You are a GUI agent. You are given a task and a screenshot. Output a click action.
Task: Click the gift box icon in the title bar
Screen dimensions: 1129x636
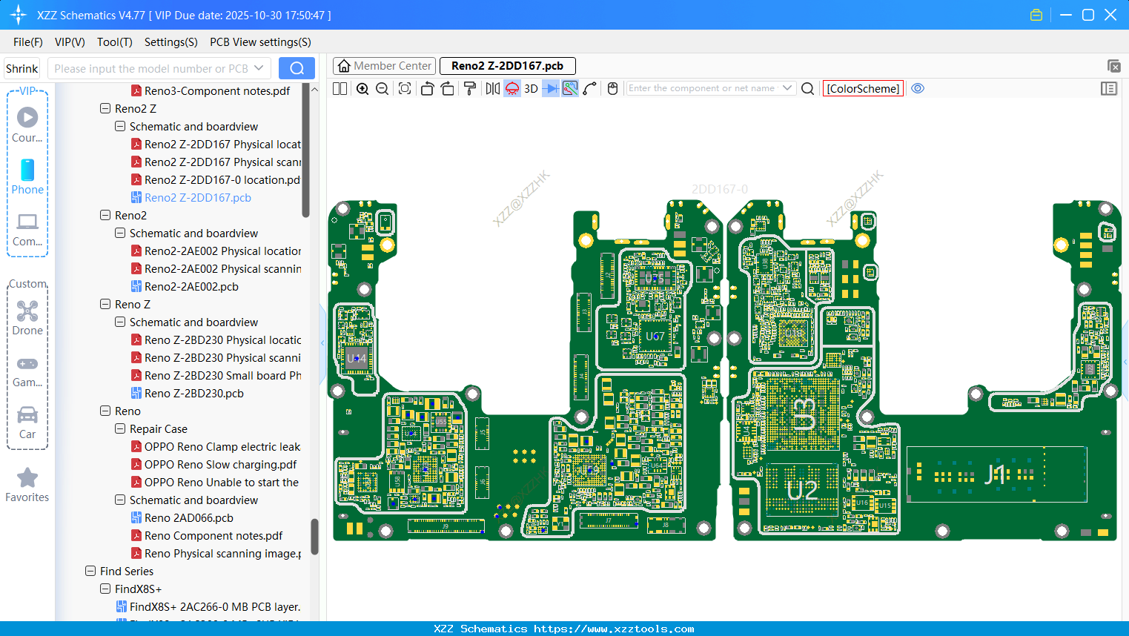(1036, 15)
